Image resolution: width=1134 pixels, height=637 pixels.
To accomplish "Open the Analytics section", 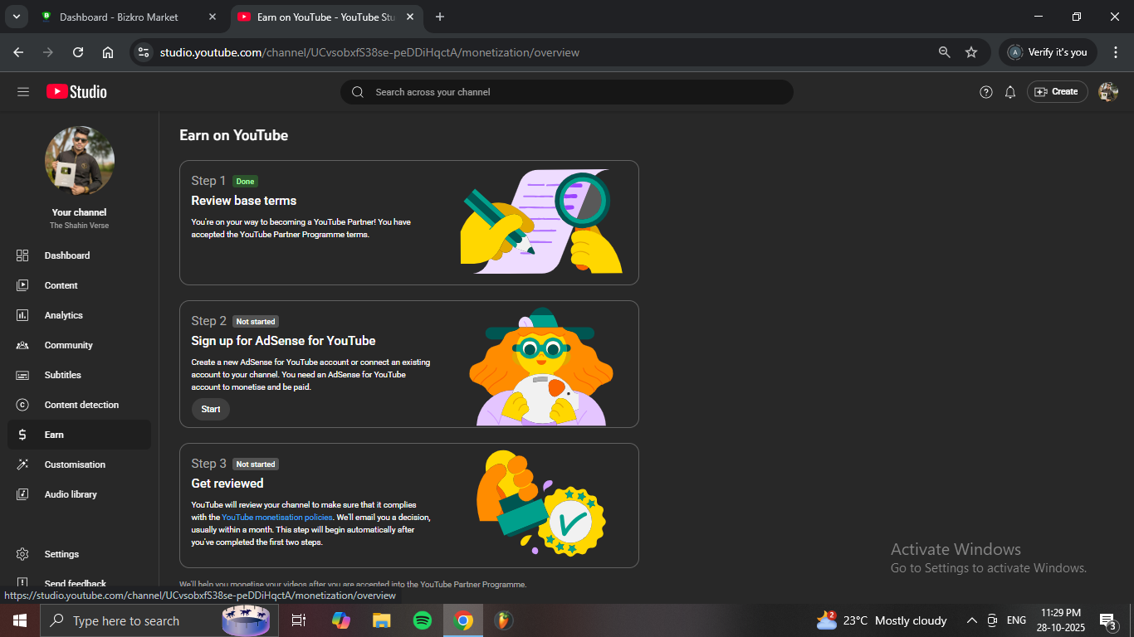I will click(x=63, y=315).
